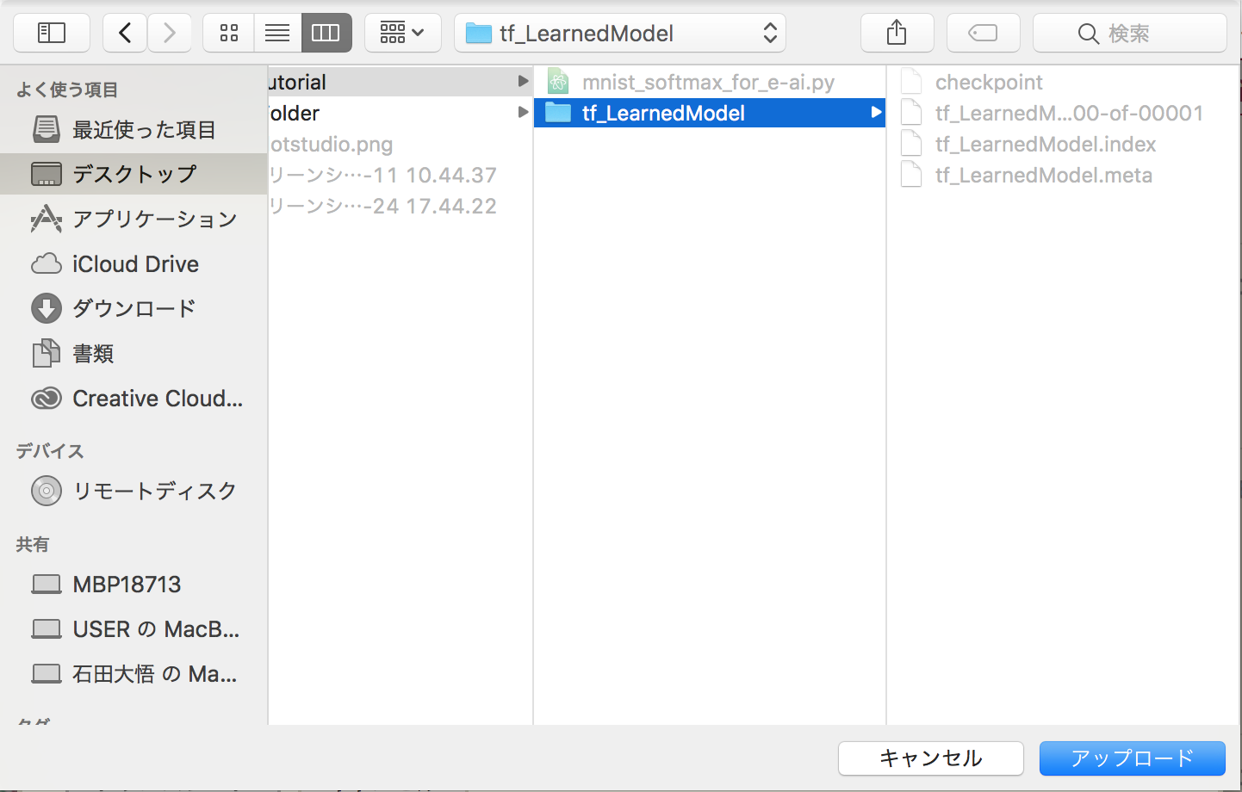Click the iCloud Drive cloud icon

click(x=47, y=263)
